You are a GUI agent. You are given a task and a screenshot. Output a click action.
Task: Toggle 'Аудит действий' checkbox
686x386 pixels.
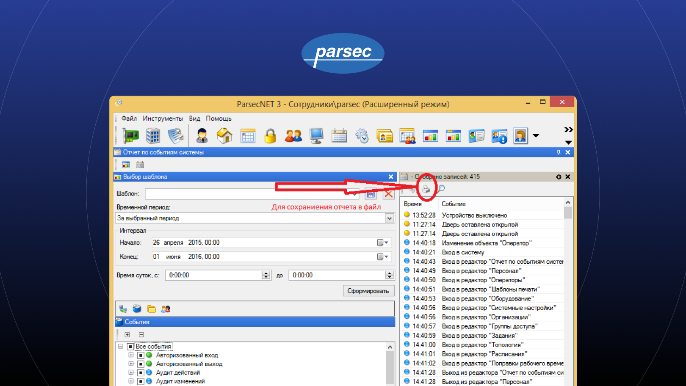coord(141,372)
